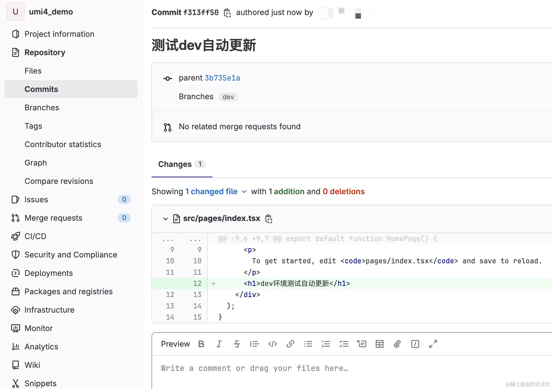Screen dimensions: 552x389
Task: Click the dev branch badge
Action: (x=228, y=97)
